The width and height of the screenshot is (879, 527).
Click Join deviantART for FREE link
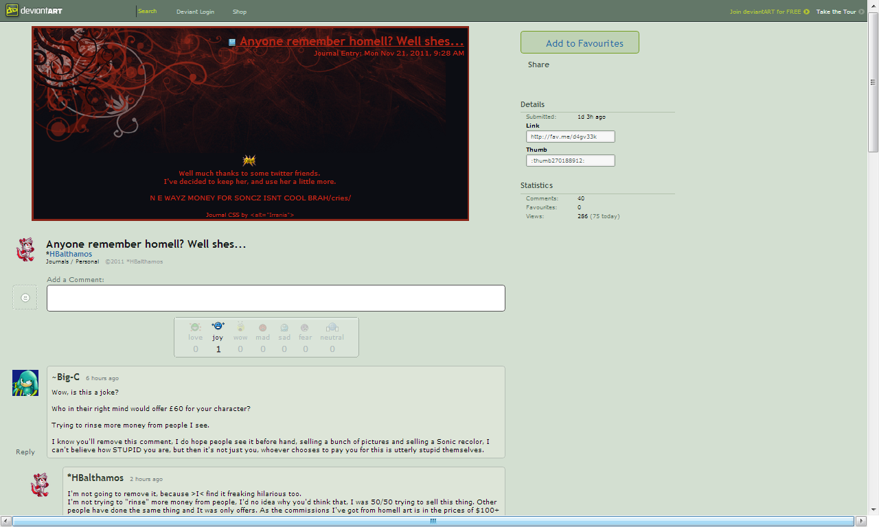point(765,12)
